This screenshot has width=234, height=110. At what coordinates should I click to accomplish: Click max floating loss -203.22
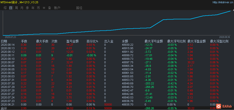click(x=149, y=83)
